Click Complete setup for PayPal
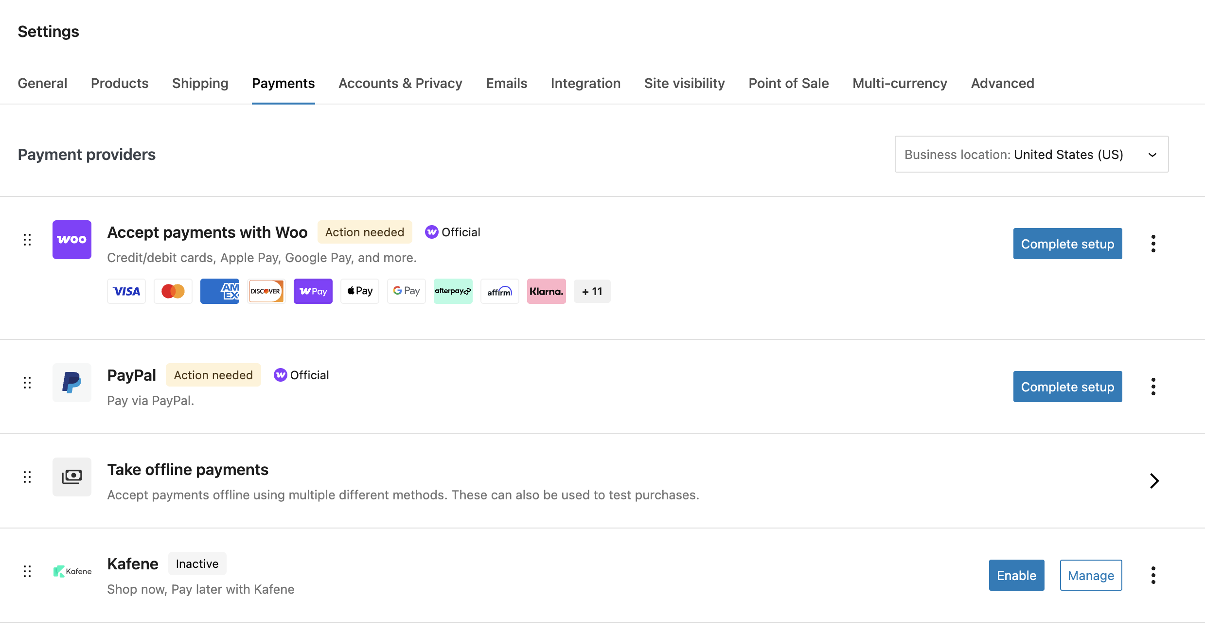This screenshot has height=635, width=1205. 1068,387
